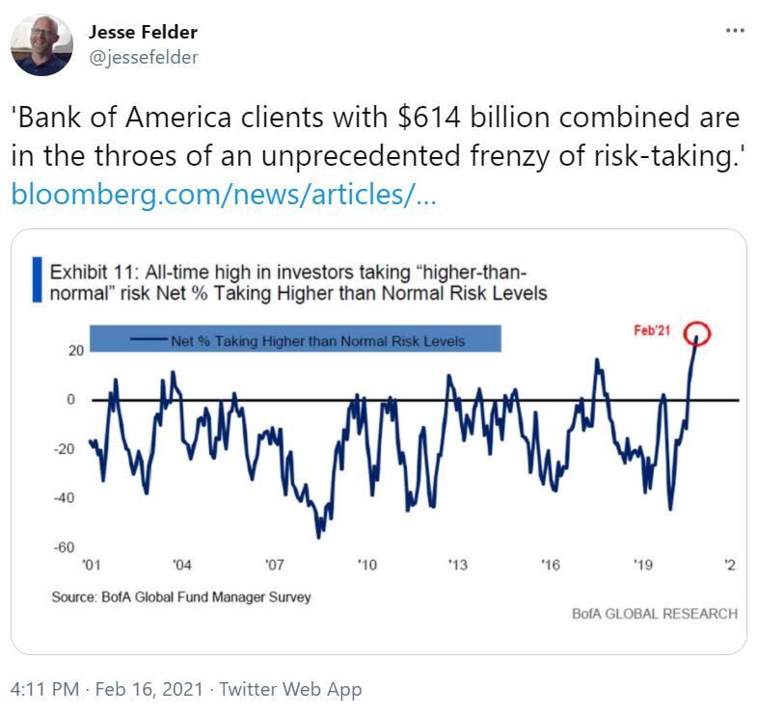This screenshot has width=757, height=714.
Task: Click the 4:11 PM tweet timestamp
Action: (44, 689)
